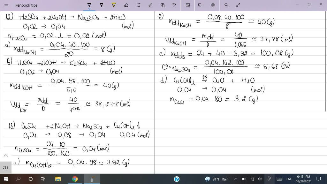Expand pen options under selected pen

pos(89,9)
